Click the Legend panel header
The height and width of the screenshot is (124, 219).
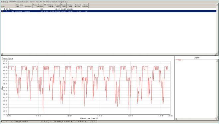tap(196, 58)
